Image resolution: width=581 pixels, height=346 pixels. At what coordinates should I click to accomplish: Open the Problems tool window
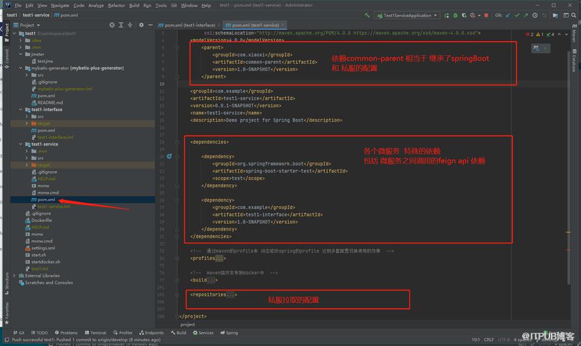[66, 333]
